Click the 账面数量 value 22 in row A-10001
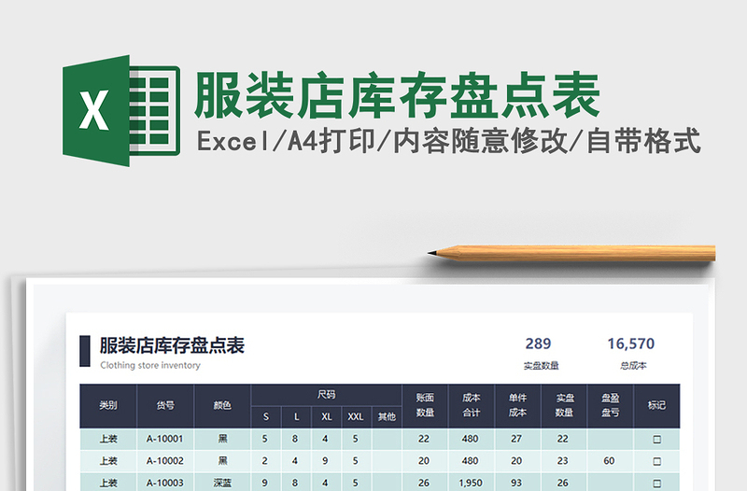Image resolution: width=747 pixels, height=491 pixels. (424, 439)
